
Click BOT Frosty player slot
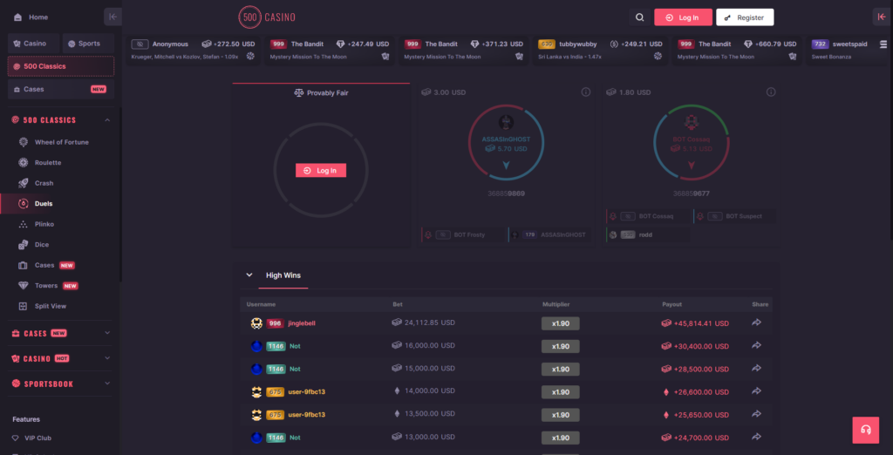click(464, 234)
